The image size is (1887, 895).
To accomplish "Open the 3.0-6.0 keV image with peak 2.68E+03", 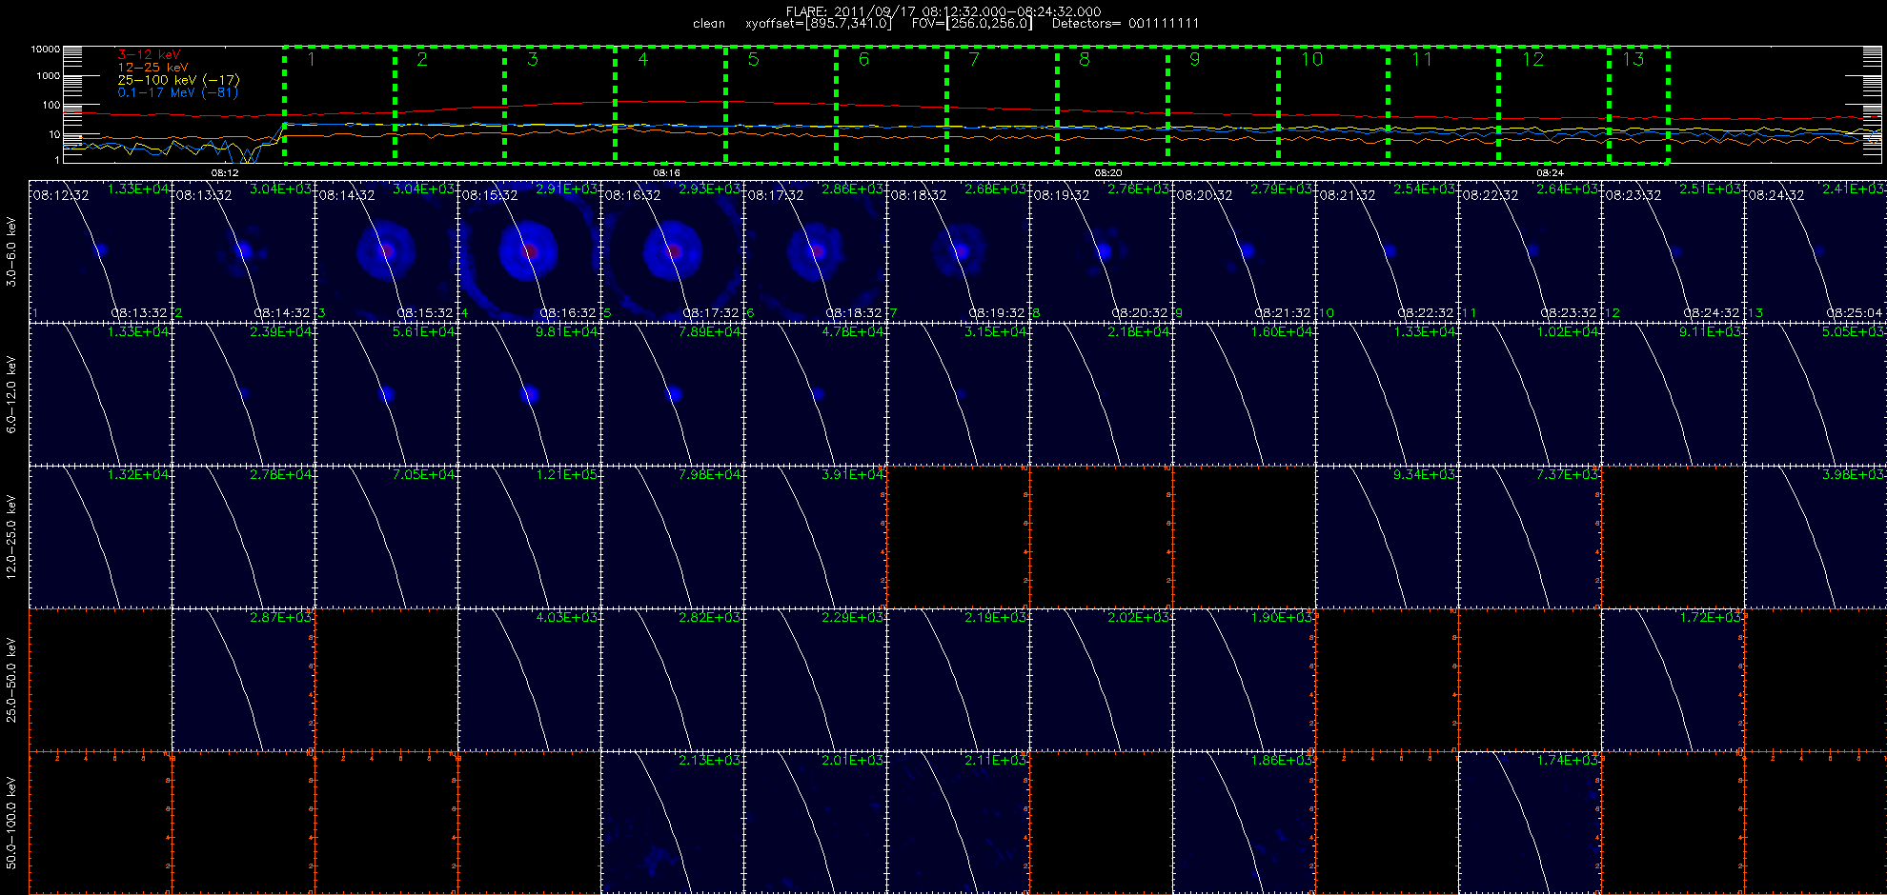I will [x=958, y=251].
